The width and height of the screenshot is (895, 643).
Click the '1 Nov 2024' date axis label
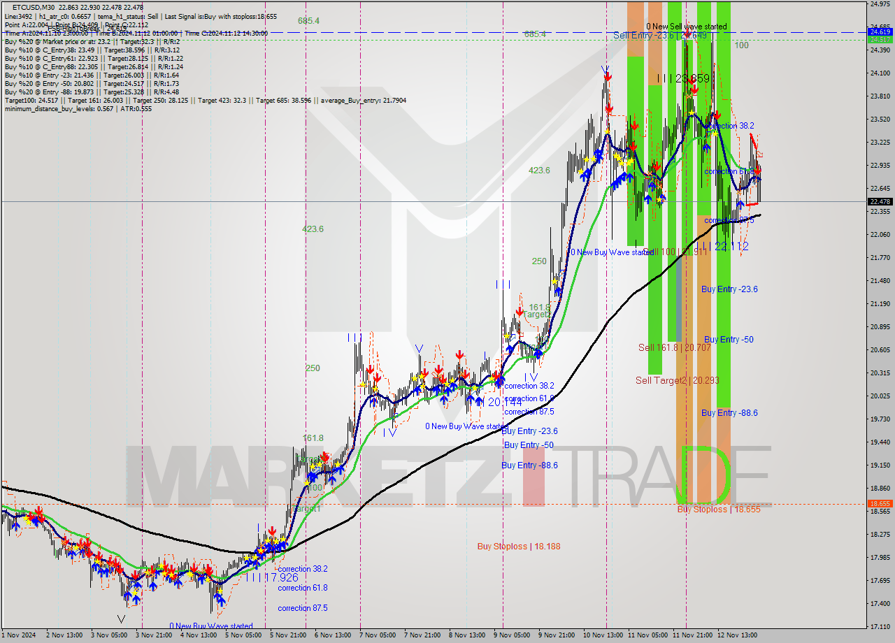tap(19, 635)
